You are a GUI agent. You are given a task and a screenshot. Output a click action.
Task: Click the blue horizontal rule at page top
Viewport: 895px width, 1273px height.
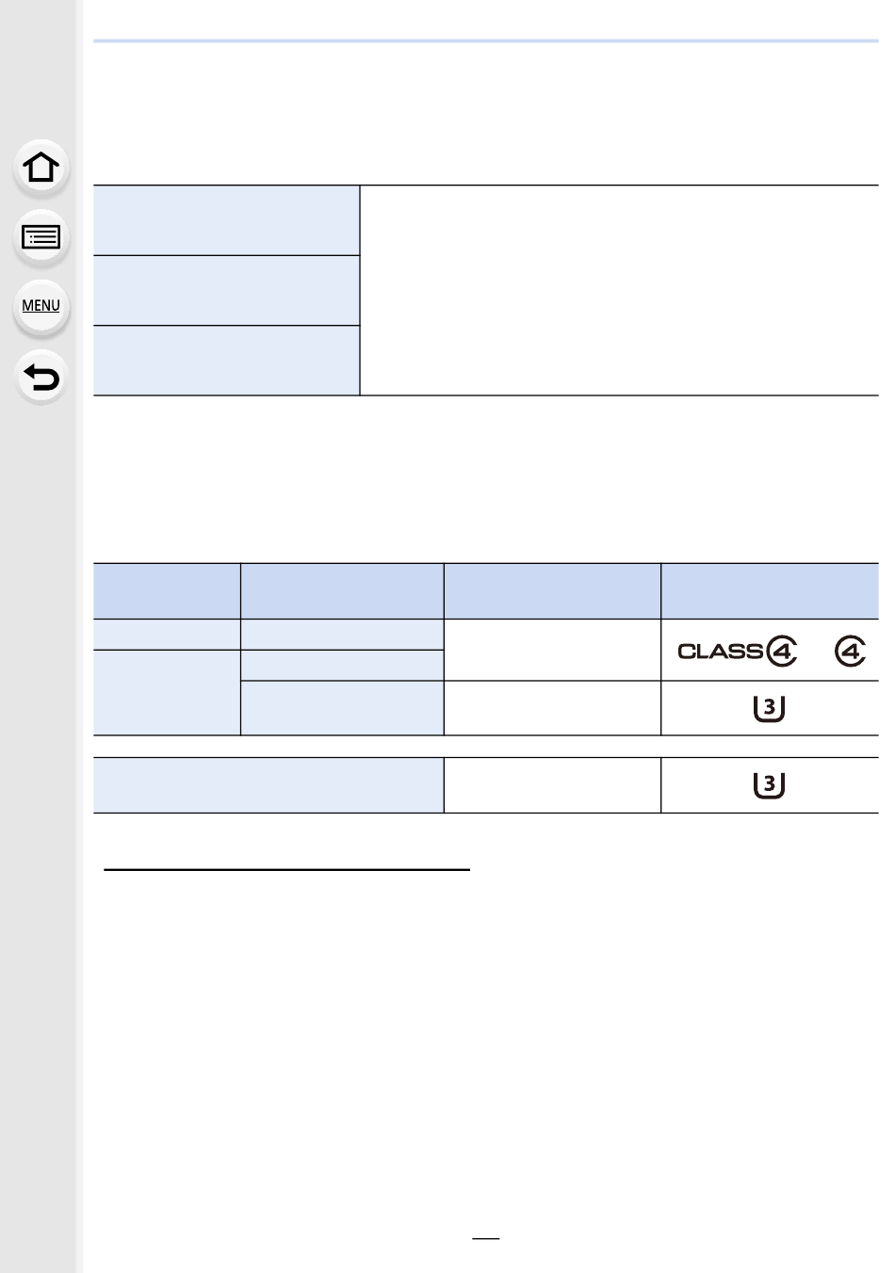(486, 41)
